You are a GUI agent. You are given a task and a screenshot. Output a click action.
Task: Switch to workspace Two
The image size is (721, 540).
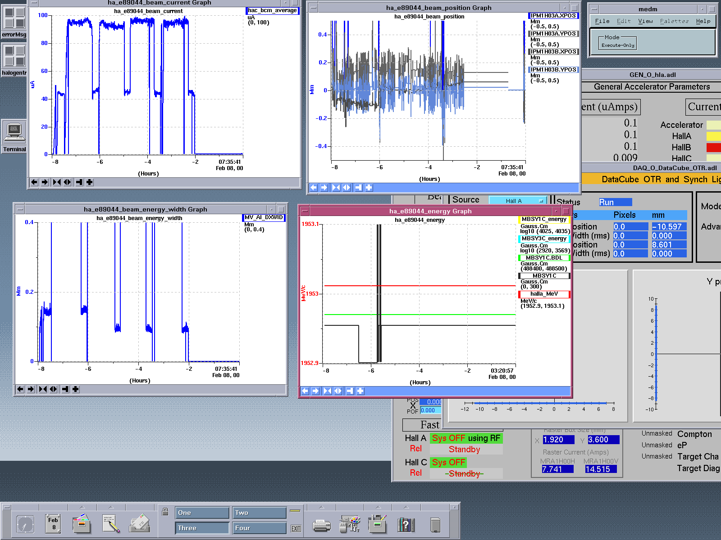[x=260, y=513]
